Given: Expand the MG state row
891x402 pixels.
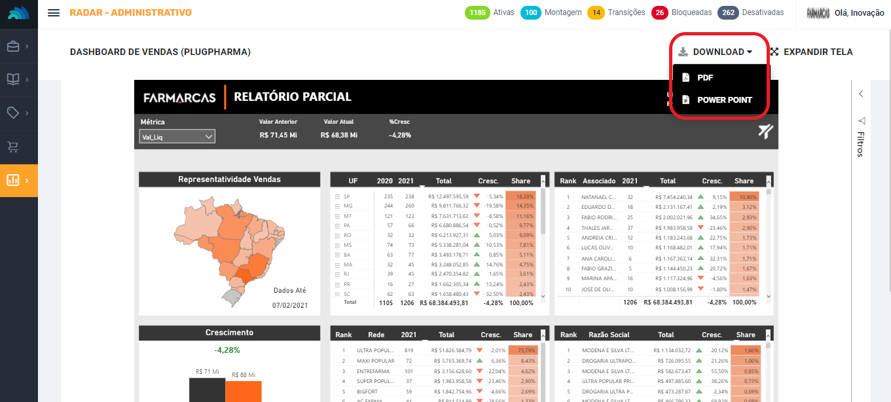Looking at the screenshot, I should (x=337, y=206).
